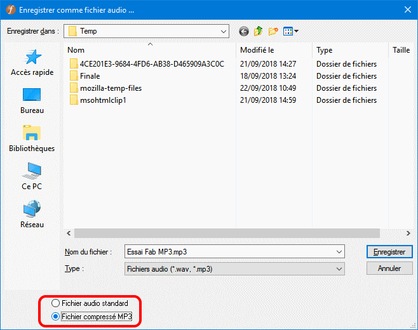
Task: Choose Fichier compressé MP3 option
Action: pyautogui.click(x=55, y=316)
